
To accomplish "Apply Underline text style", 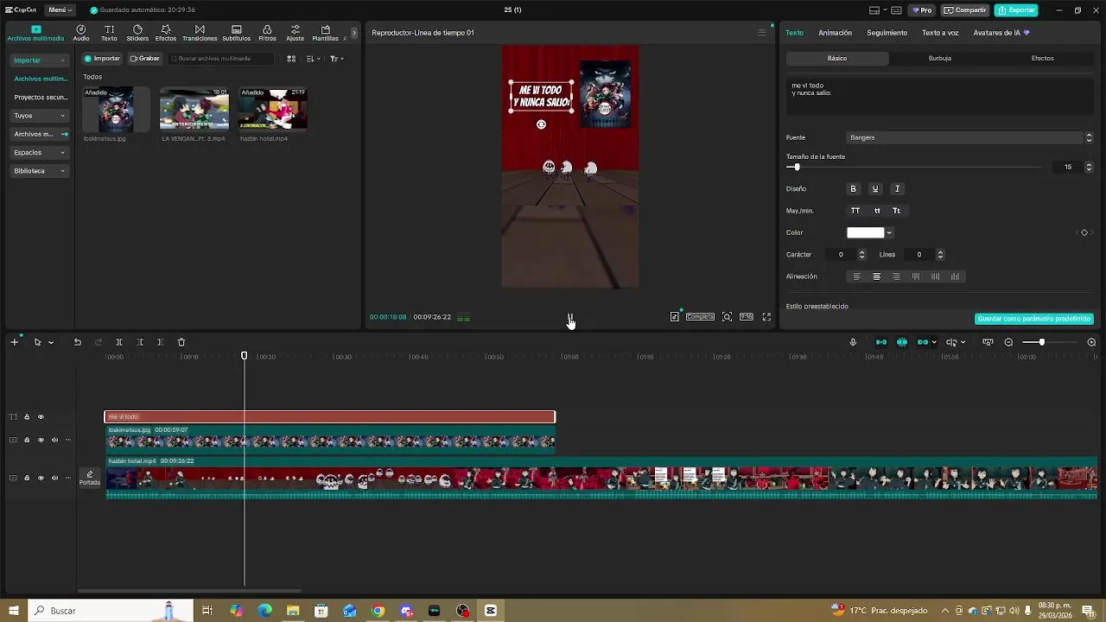I will pyautogui.click(x=875, y=188).
